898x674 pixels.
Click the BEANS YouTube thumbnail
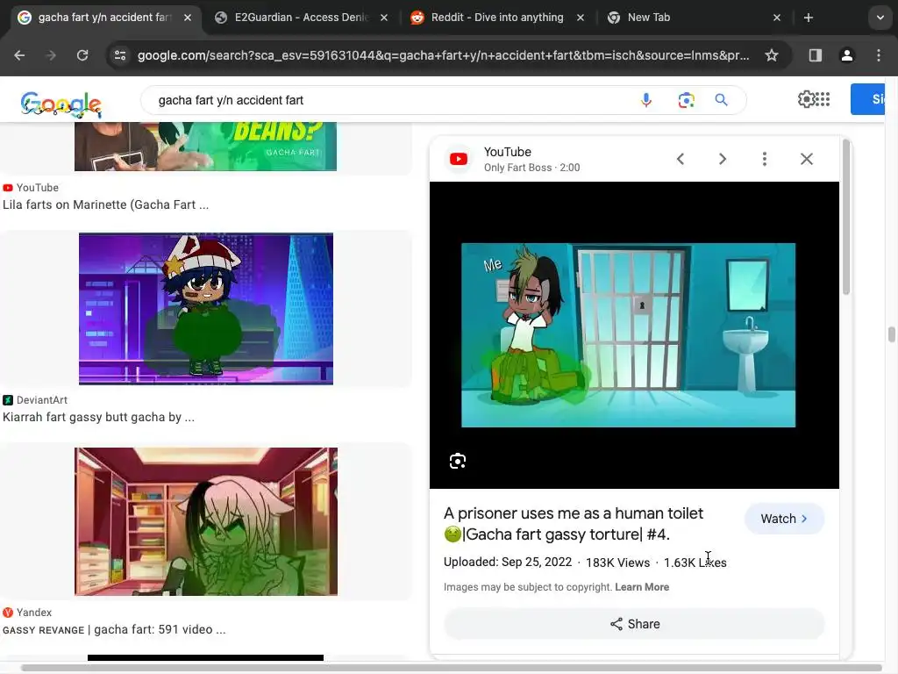pos(205,147)
